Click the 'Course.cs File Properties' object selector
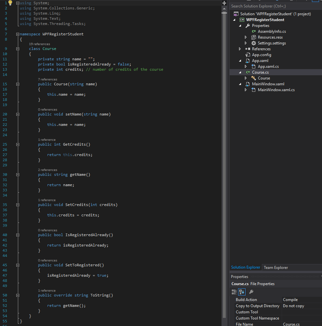322x326 pixels. click(x=276, y=284)
